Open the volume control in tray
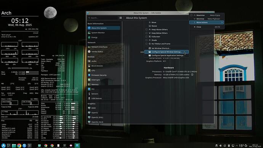Screen dimensions: 263x148 221,146
